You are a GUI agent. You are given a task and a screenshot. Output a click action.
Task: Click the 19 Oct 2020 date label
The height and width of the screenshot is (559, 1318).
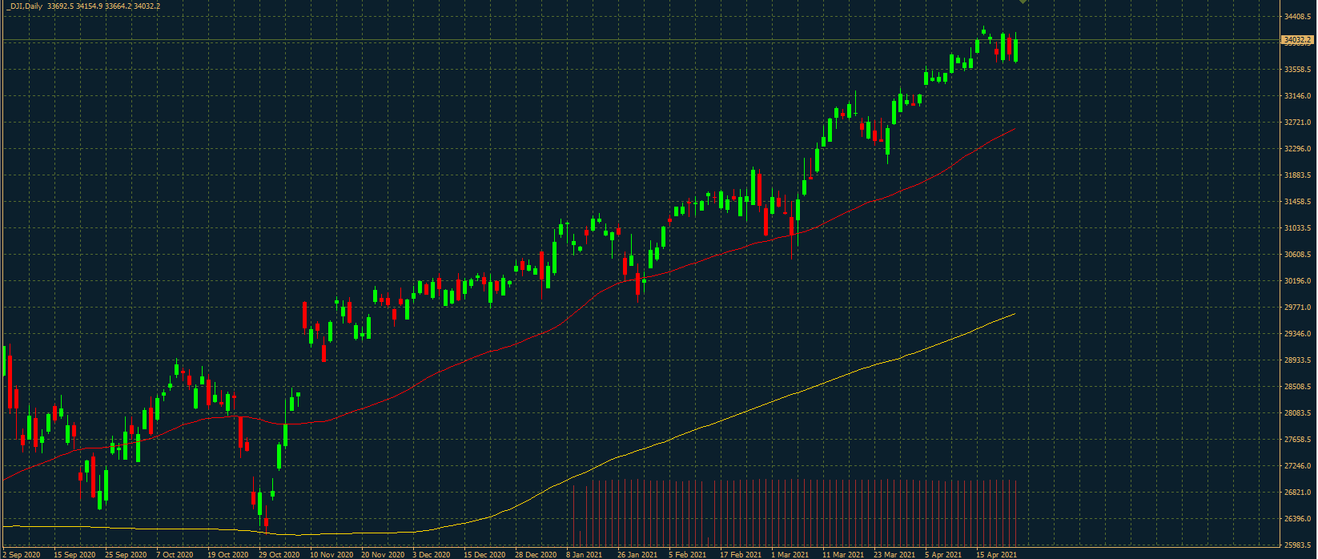pos(228,554)
